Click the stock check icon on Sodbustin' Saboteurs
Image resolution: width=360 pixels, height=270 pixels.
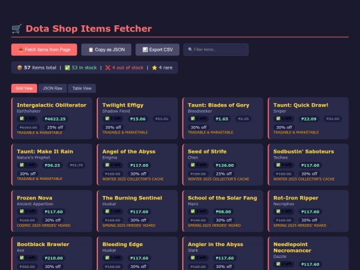point(278,165)
